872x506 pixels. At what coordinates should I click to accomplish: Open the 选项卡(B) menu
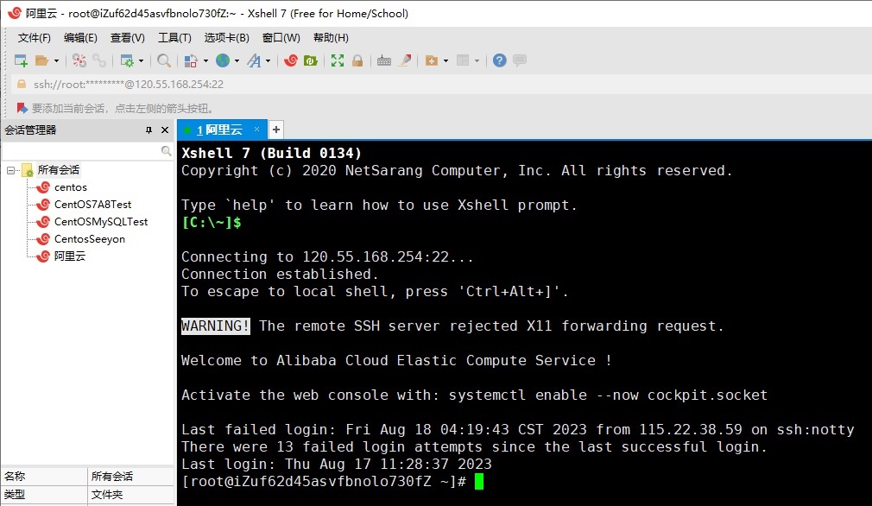pyautogui.click(x=226, y=38)
